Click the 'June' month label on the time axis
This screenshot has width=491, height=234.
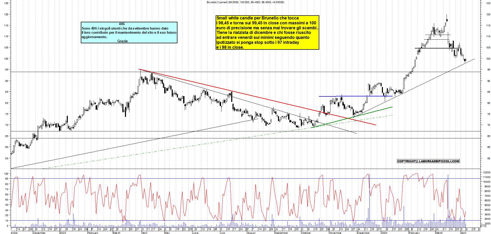[195, 233]
